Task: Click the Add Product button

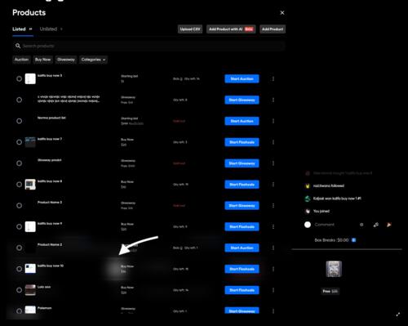Action: (x=273, y=29)
